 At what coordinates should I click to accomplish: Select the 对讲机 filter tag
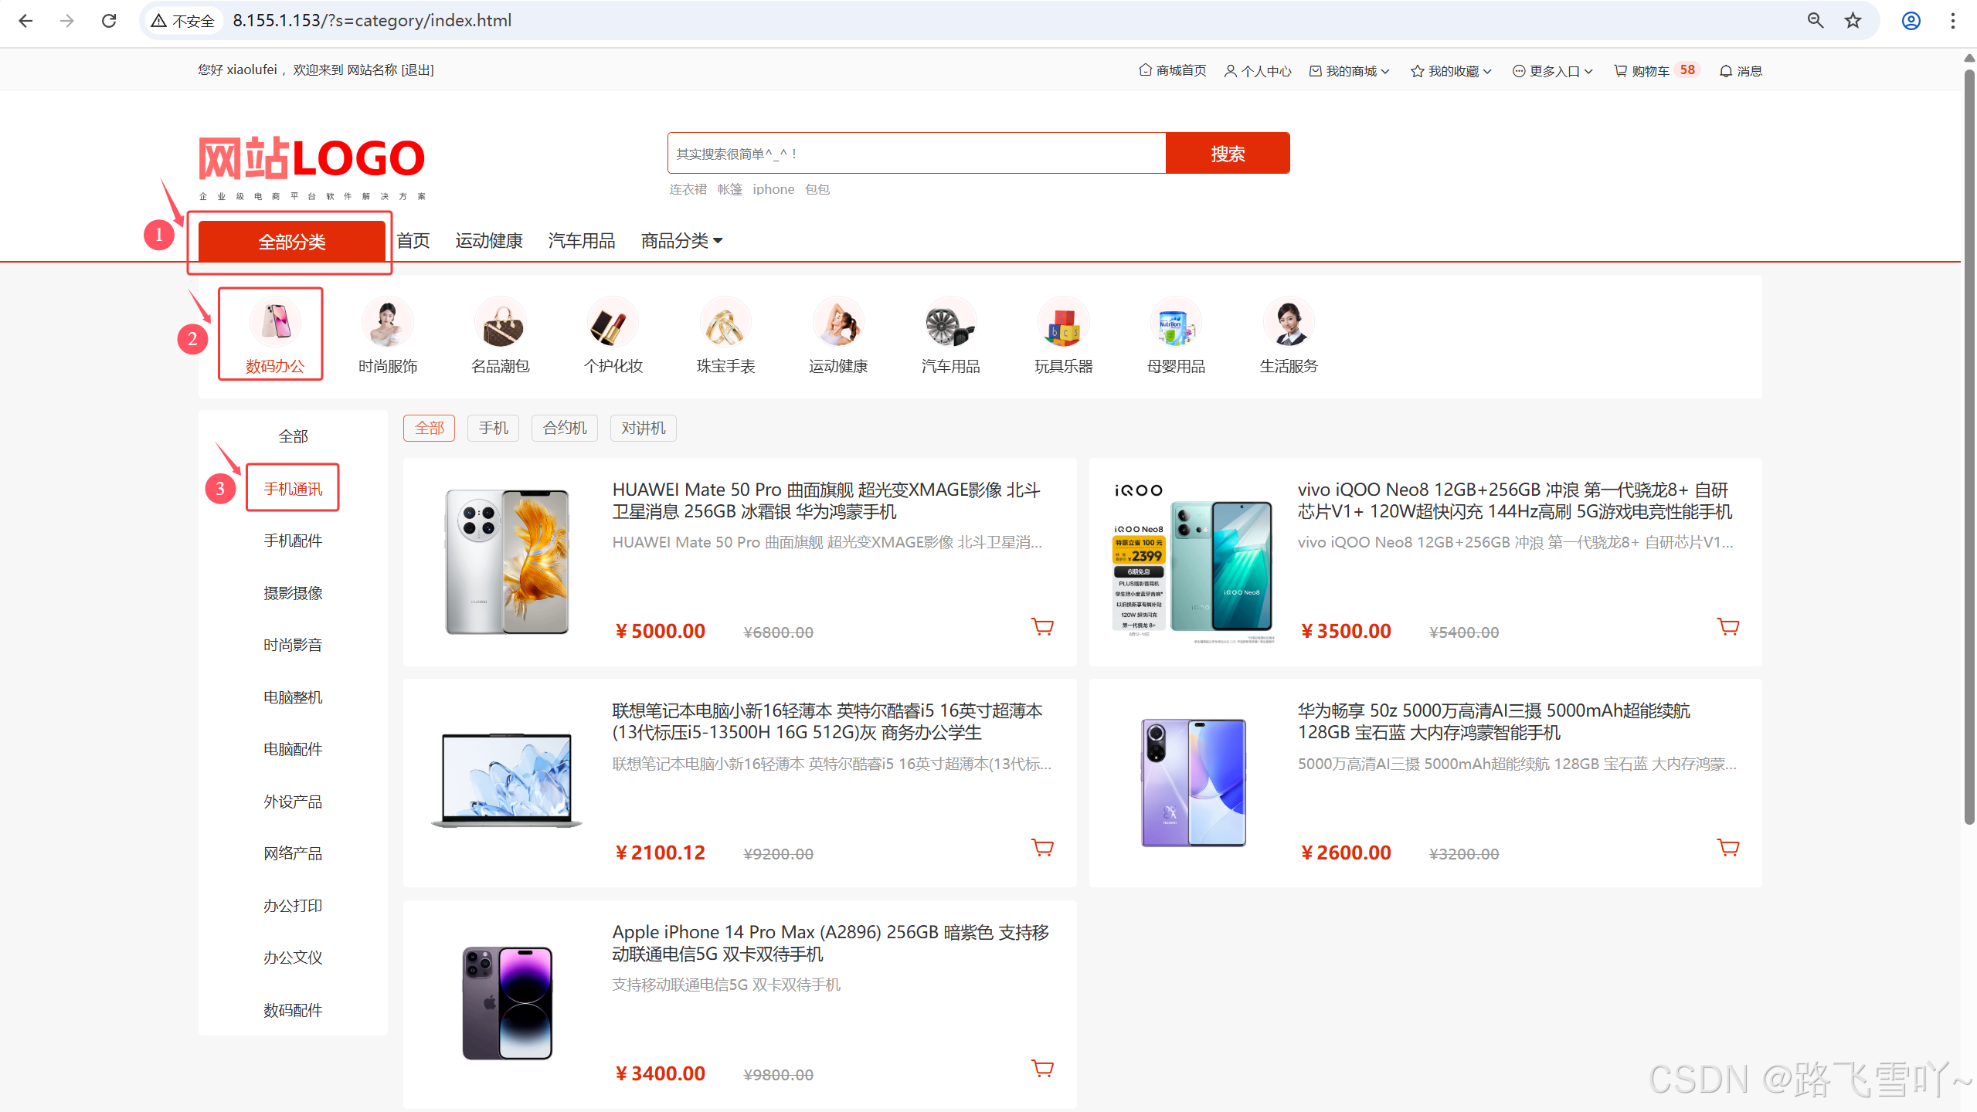point(643,428)
